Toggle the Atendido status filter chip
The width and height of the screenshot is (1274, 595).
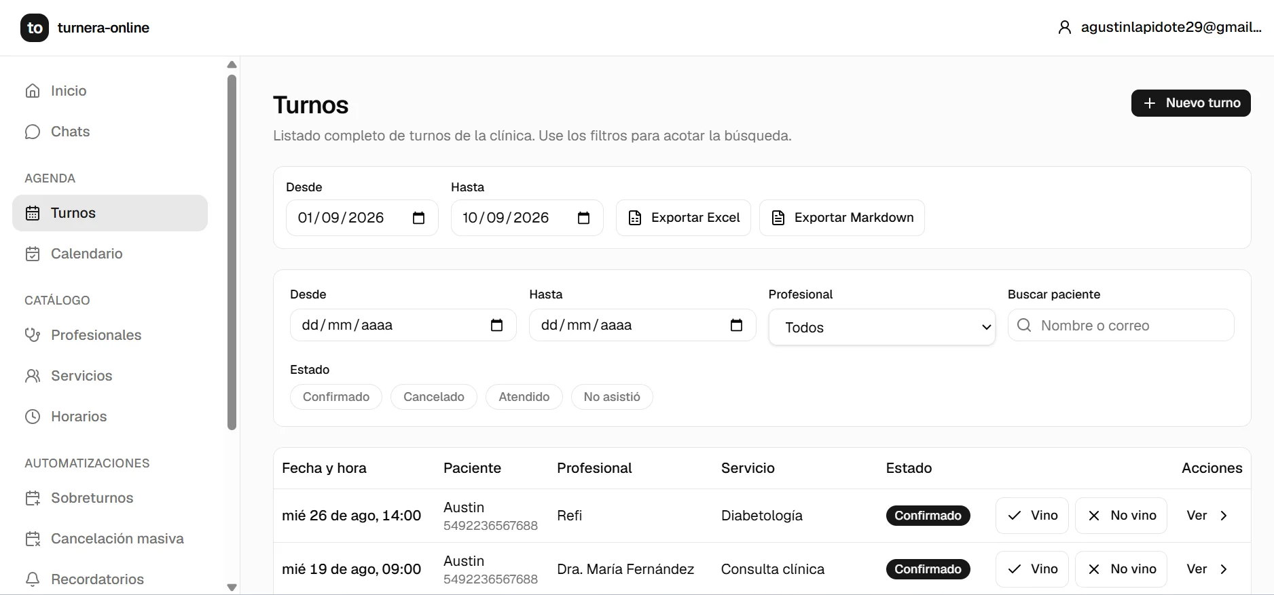(x=524, y=397)
